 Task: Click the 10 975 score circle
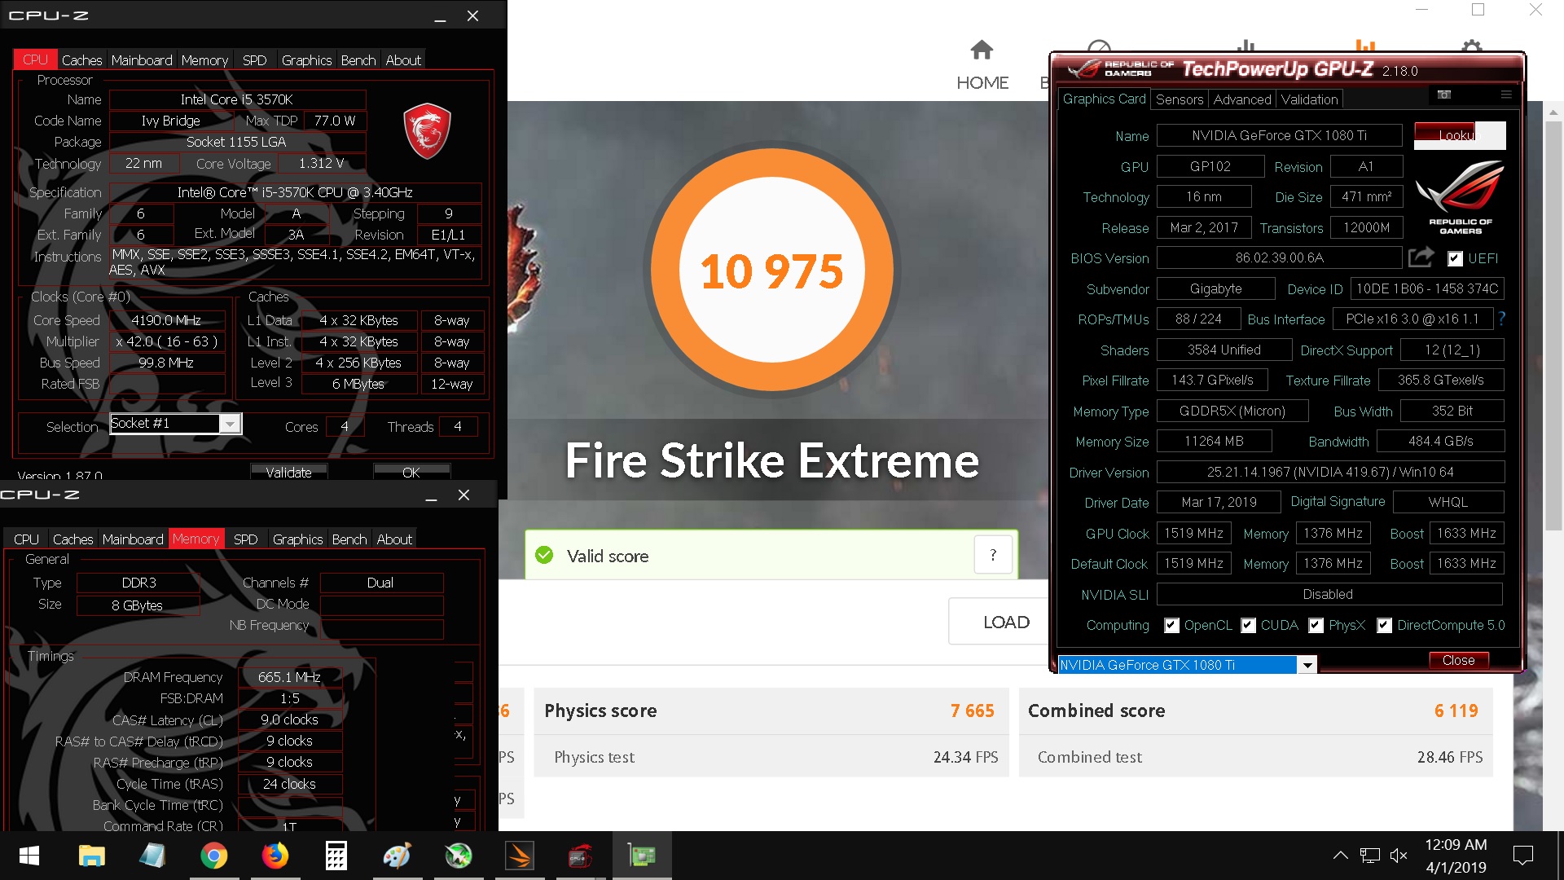772,270
